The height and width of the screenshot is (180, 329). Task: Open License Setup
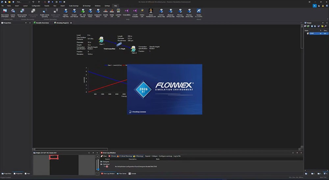pos(13,13)
